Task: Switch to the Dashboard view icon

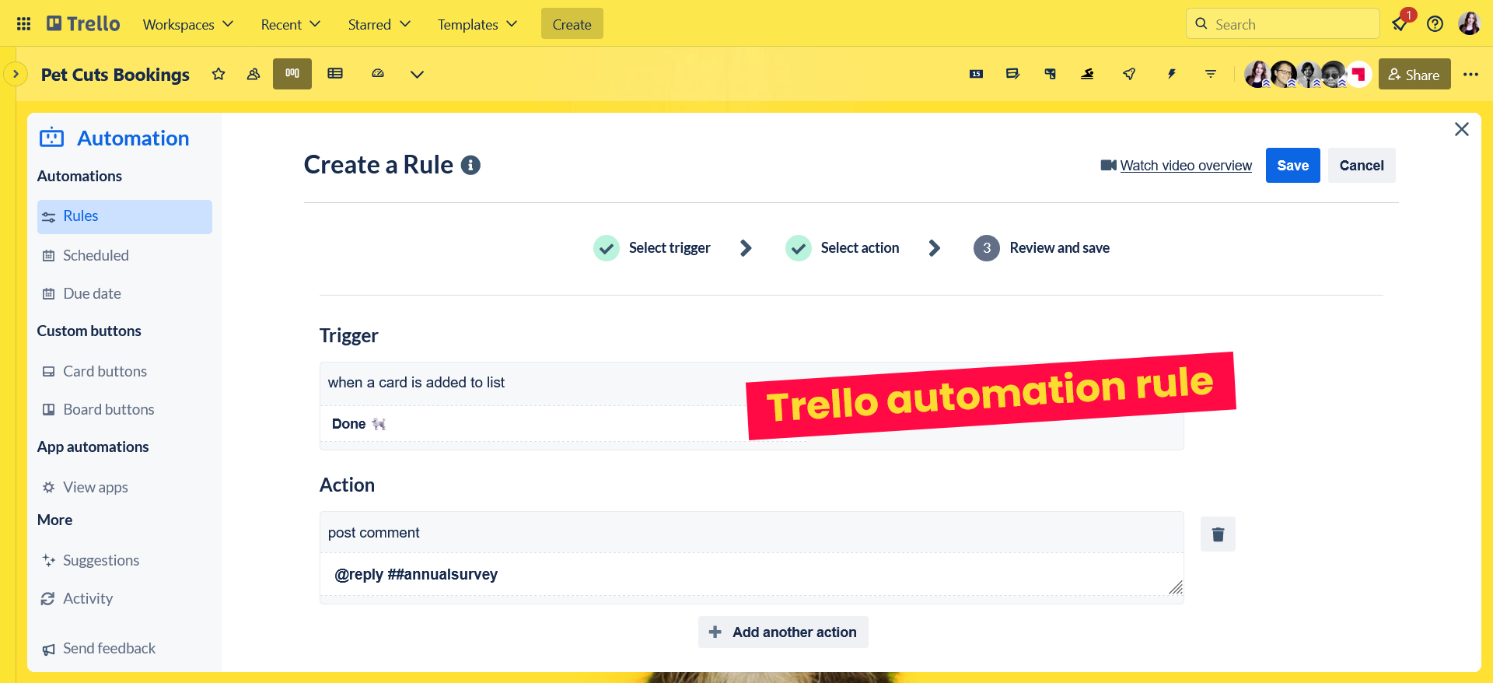Action: coord(378,74)
